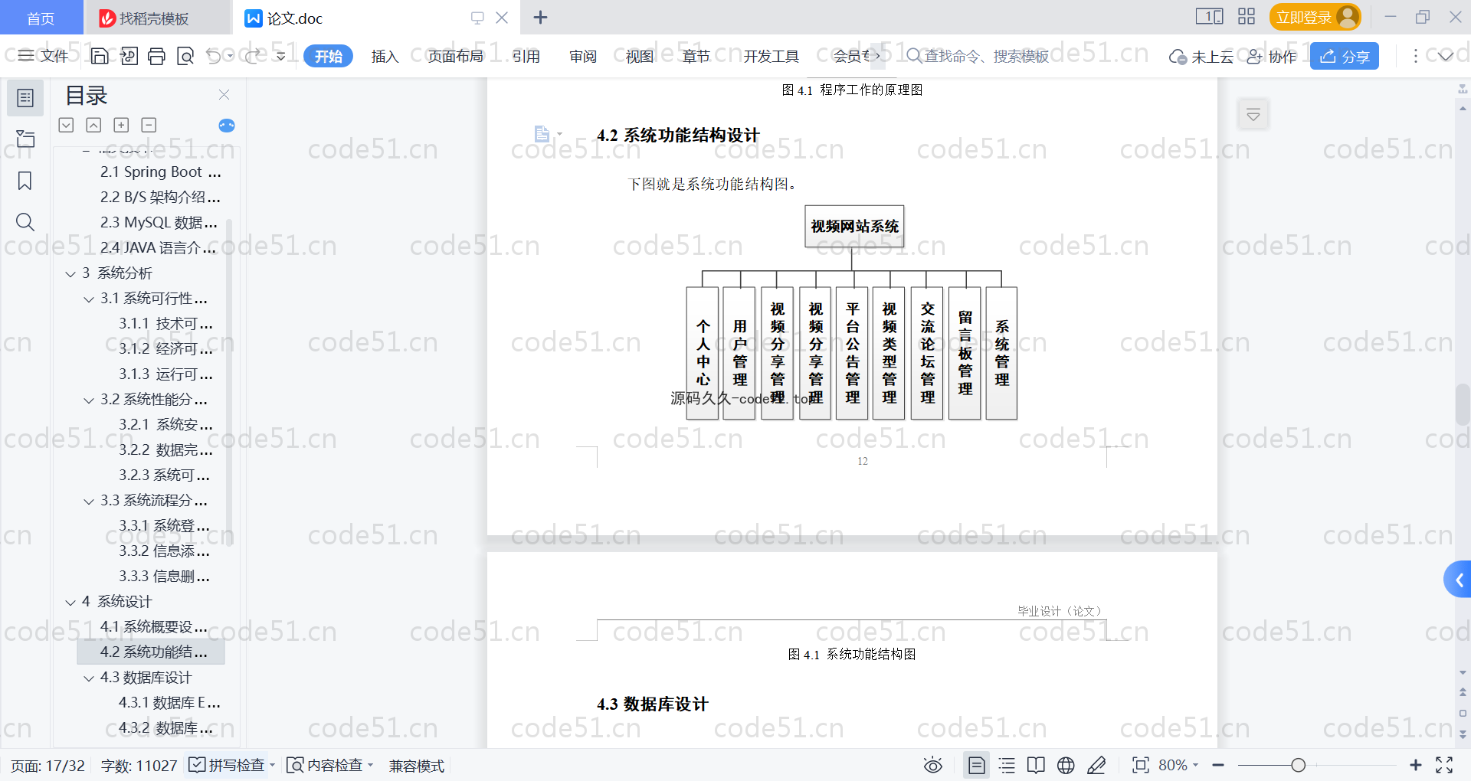The width and height of the screenshot is (1471, 781).
Task: Click the paragraph layout icon beside heading 4.2
Action: 542,134
